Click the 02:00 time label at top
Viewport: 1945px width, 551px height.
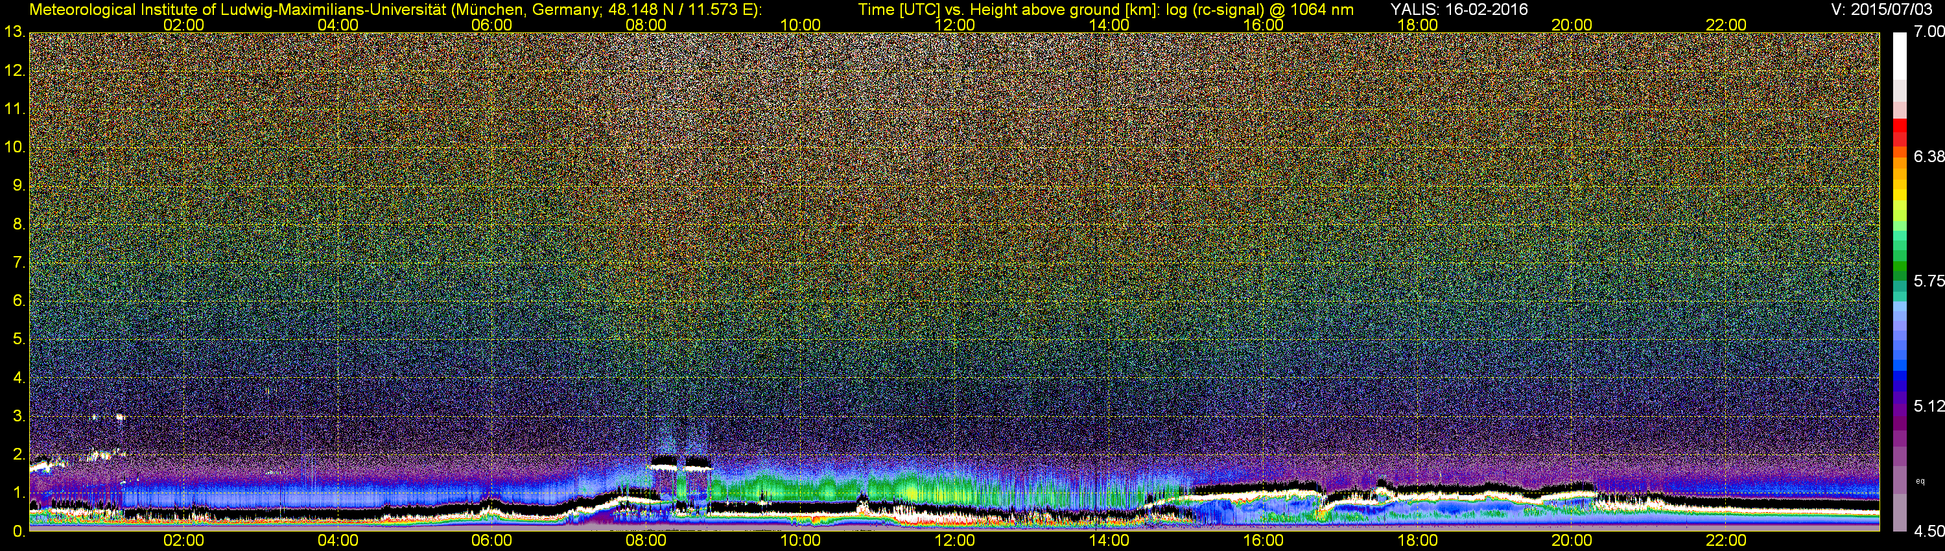[x=183, y=25]
